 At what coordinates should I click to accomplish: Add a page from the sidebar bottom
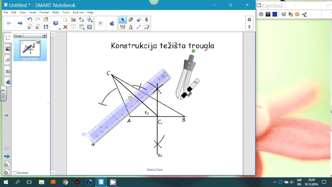[7, 164]
